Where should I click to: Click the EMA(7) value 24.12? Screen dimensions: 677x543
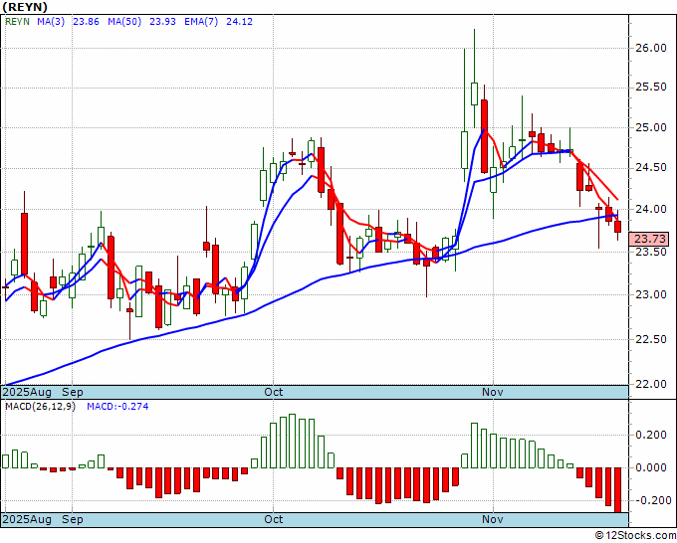(239, 22)
